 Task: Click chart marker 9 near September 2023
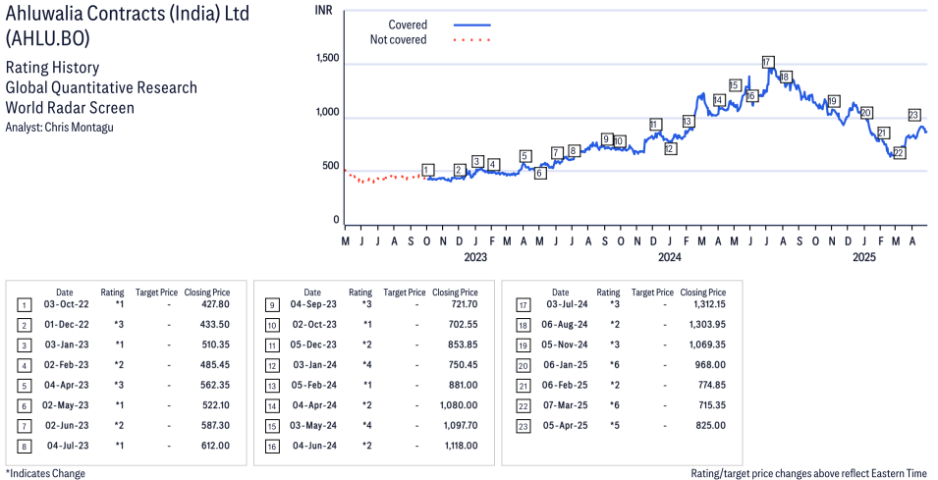pyautogui.click(x=606, y=139)
